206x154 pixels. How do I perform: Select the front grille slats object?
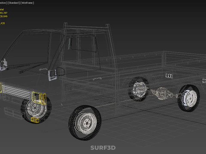(17, 92)
